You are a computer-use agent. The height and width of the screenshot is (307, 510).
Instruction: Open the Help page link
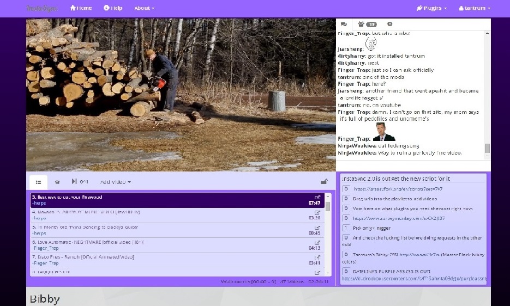click(x=113, y=8)
